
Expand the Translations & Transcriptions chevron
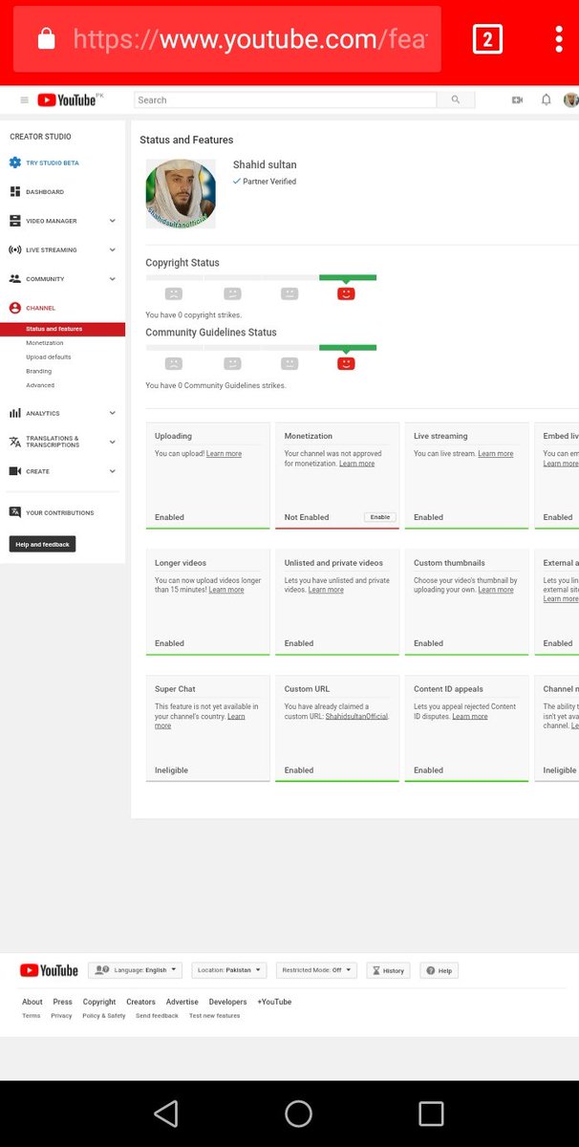(112, 442)
